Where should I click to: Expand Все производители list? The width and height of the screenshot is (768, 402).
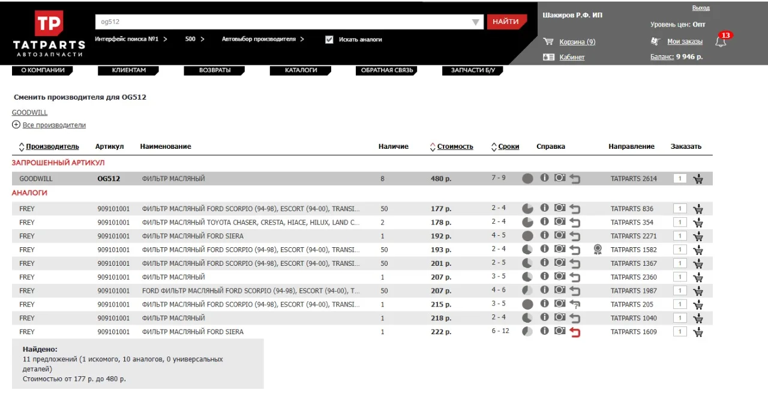coord(49,125)
